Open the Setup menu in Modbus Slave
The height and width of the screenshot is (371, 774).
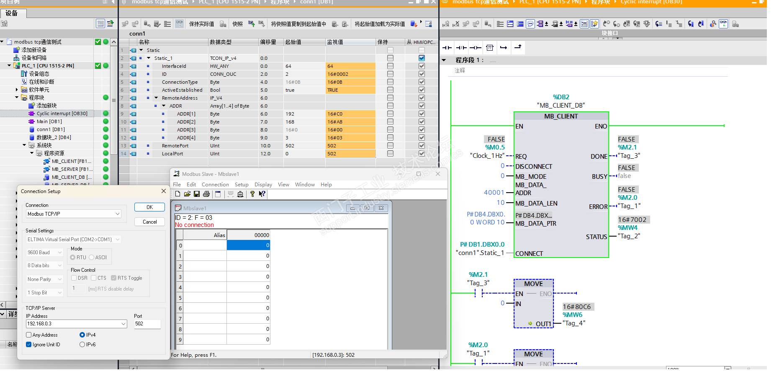coord(242,185)
